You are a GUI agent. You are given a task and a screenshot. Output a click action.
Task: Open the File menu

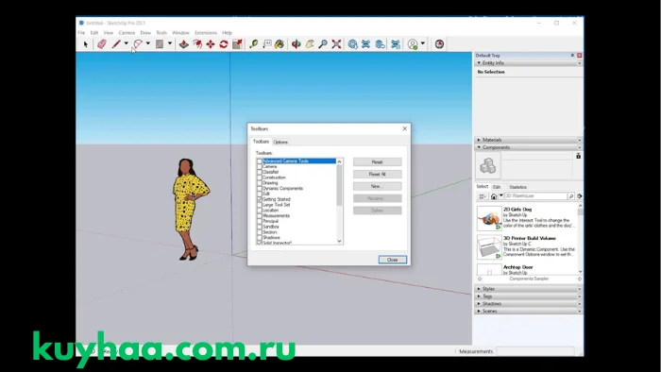coord(81,33)
